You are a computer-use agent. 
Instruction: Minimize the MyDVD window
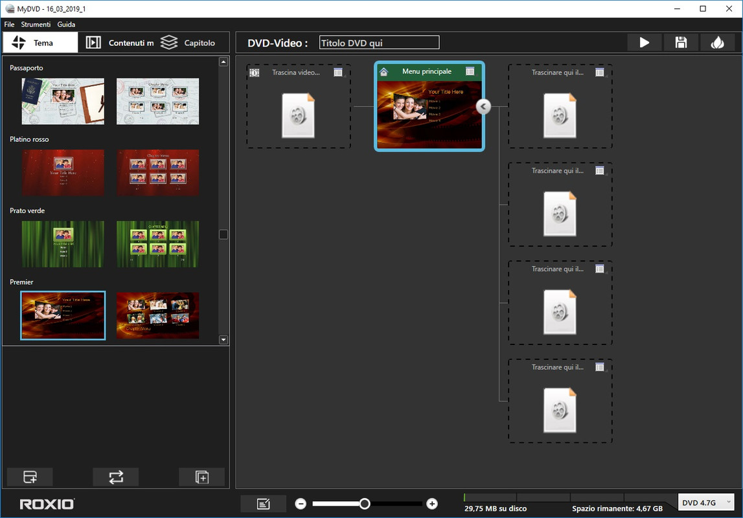coord(677,8)
